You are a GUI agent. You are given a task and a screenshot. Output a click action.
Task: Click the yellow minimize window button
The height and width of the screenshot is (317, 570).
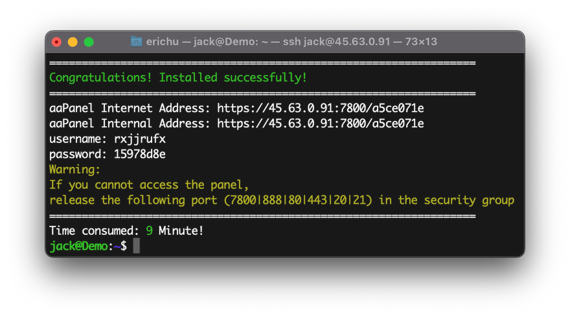pyautogui.click(x=73, y=42)
